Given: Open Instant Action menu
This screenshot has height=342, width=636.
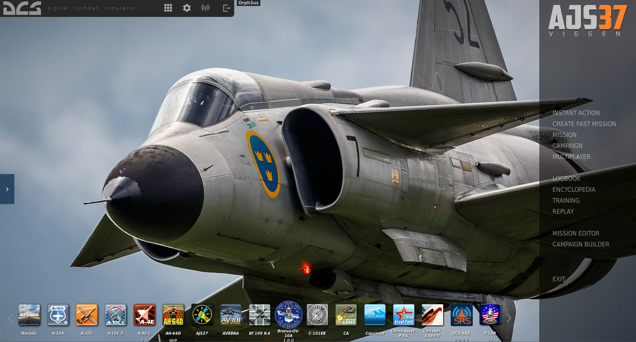Looking at the screenshot, I should (576, 113).
